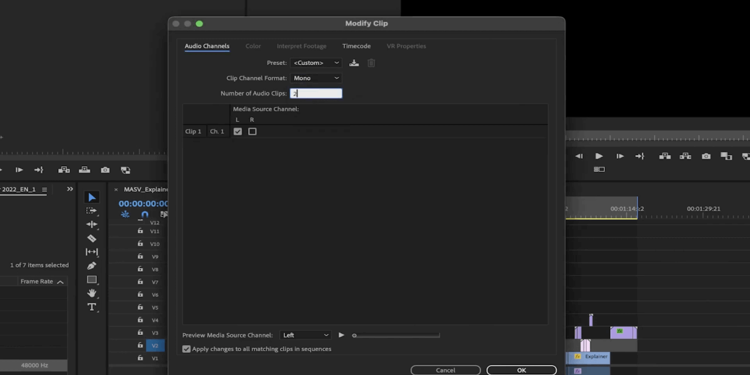The height and width of the screenshot is (375, 750).
Task: Uncheck the L channel checkbox for Clip 1
Action: click(x=237, y=132)
